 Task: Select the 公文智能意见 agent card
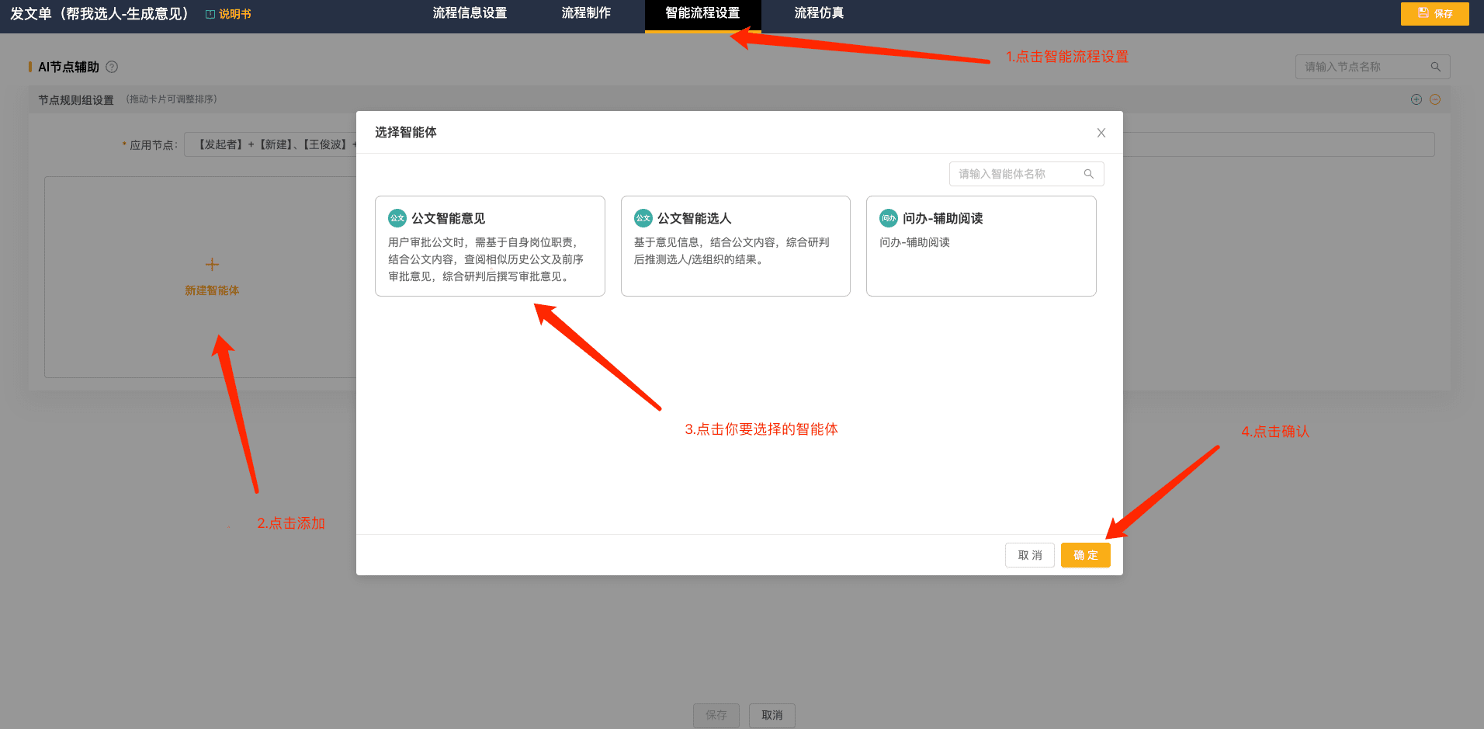[x=490, y=246]
